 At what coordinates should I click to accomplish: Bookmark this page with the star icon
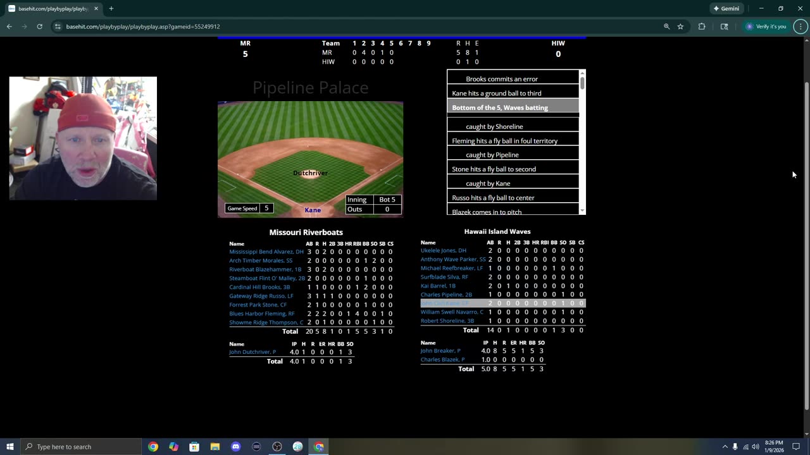[x=680, y=27]
